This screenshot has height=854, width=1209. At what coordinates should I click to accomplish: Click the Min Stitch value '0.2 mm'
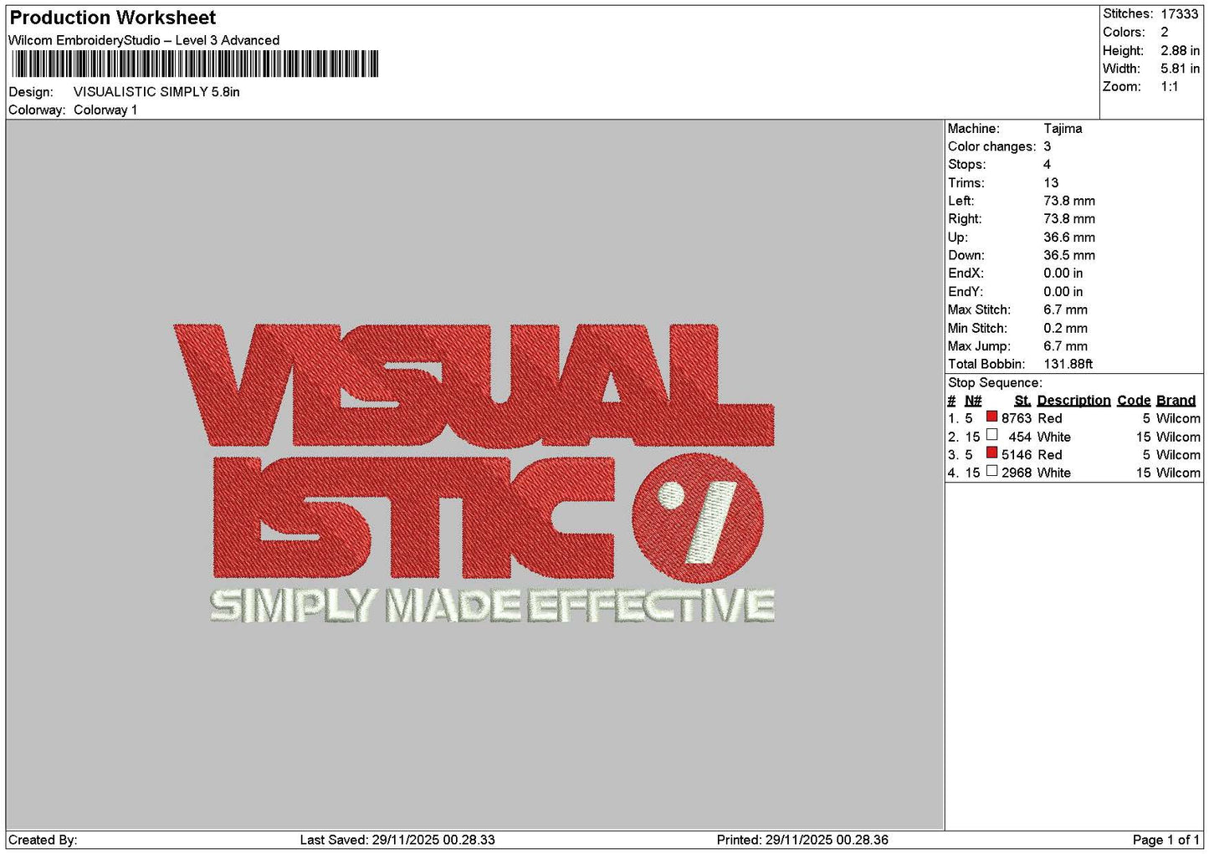(x=1066, y=329)
